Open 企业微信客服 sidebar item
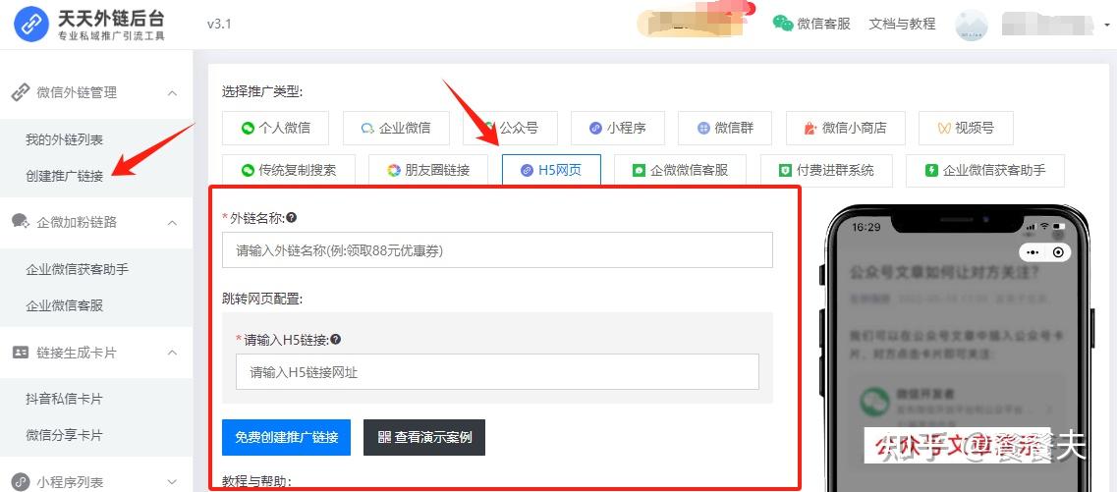The image size is (1117, 492). (x=64, y=305)
